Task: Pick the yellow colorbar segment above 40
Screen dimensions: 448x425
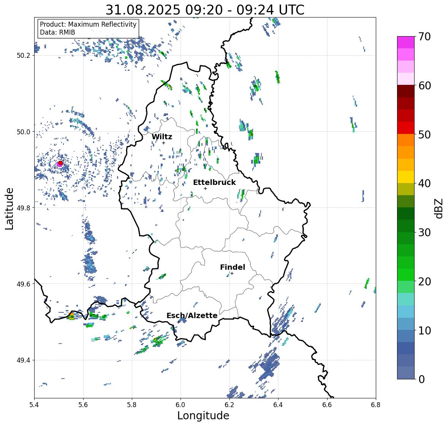Action: tap(406, 177)
